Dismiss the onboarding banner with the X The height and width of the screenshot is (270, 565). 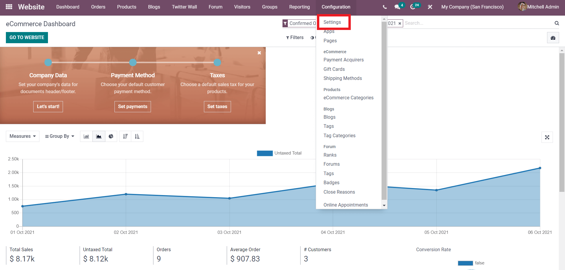tap(259, 53)
